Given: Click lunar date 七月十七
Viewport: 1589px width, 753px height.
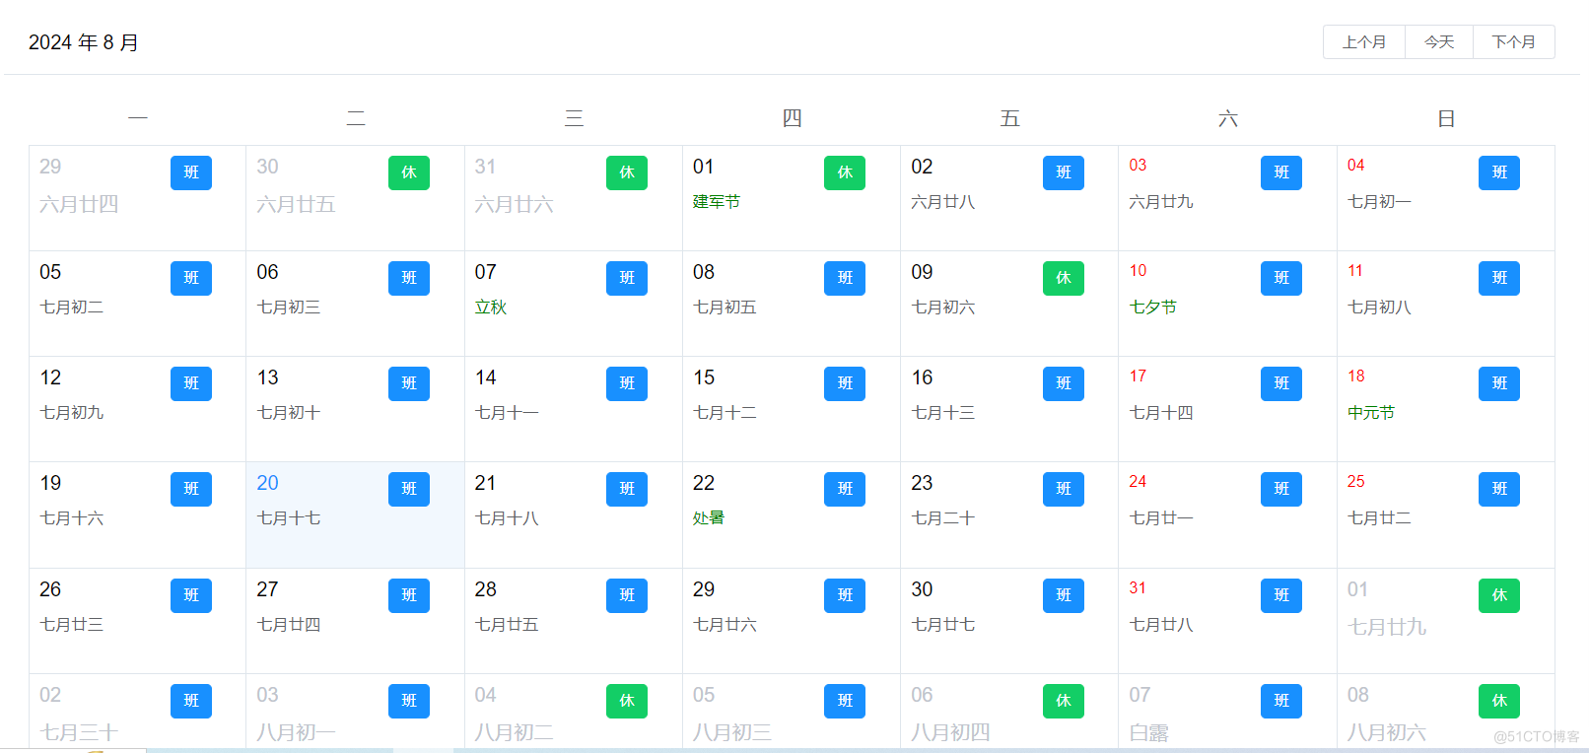Looking at the screenshot, I should (x=289, y=518).
